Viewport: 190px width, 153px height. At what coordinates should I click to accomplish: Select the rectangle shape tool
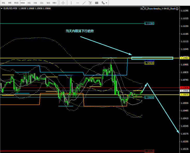[x=97, y=3]
